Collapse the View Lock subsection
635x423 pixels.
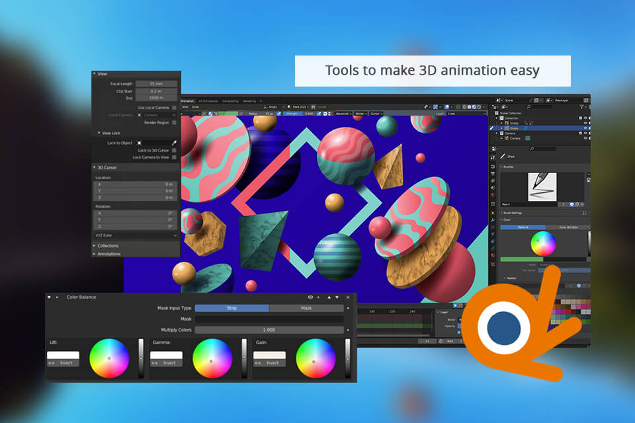(99, 133)
